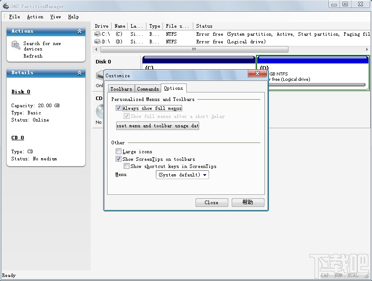Collapse the Details panel with its chevron
The width and height of the screenshot is (372, 281).
[80, 72]
